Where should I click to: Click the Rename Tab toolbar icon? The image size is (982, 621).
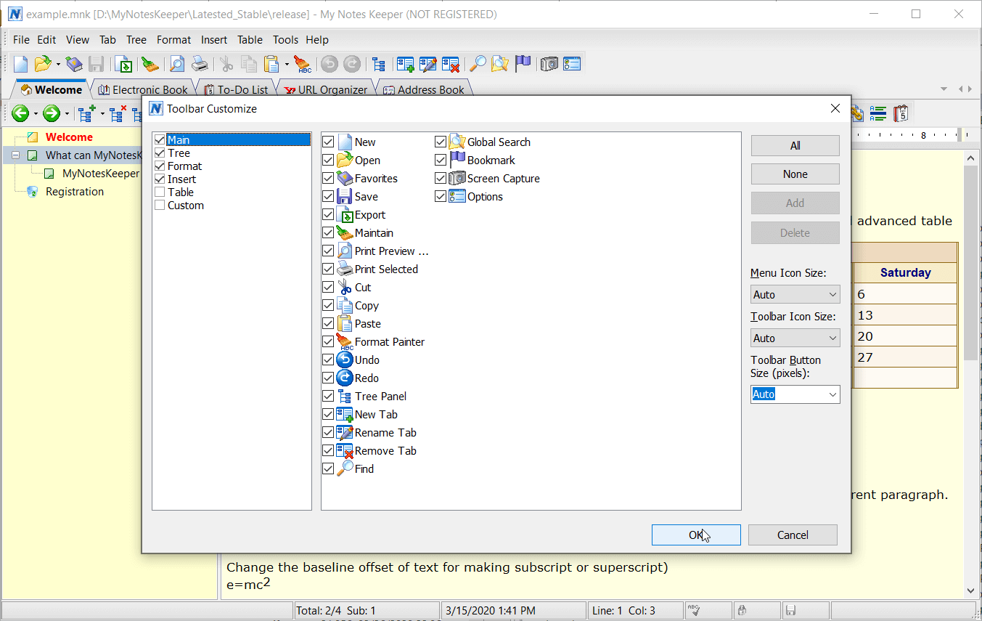click(427, 64)
